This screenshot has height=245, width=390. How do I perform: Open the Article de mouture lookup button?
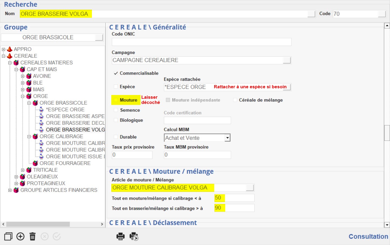(250, 188)
